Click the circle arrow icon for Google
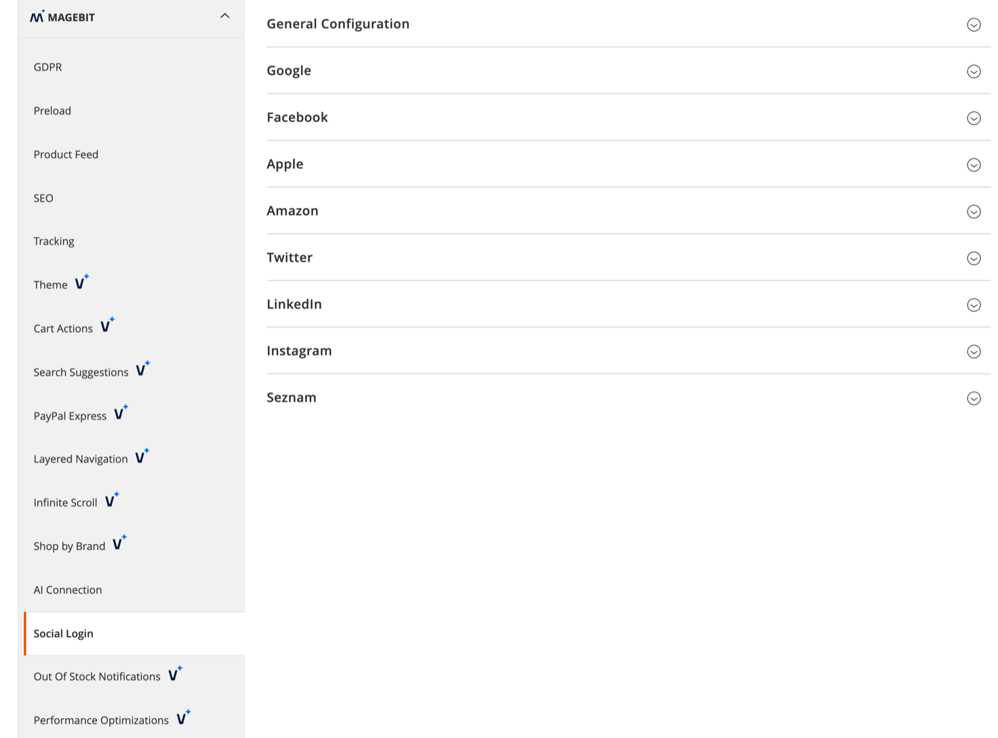This screenshot has width=998, height=738. pos(974,72)
